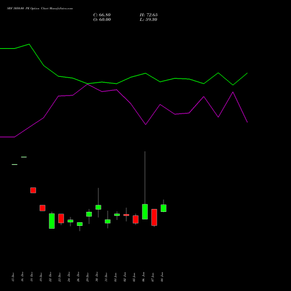Select the 18 Dec date label
291x291 pixels.
tap(31, 277)
